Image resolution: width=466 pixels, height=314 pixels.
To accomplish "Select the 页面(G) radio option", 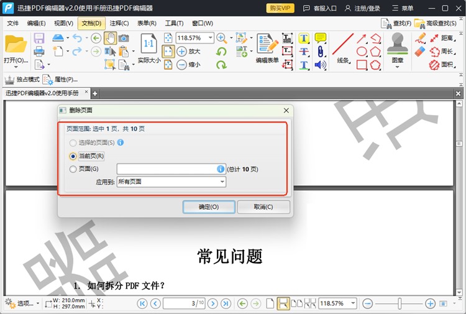I will click(x=73, y=169).
